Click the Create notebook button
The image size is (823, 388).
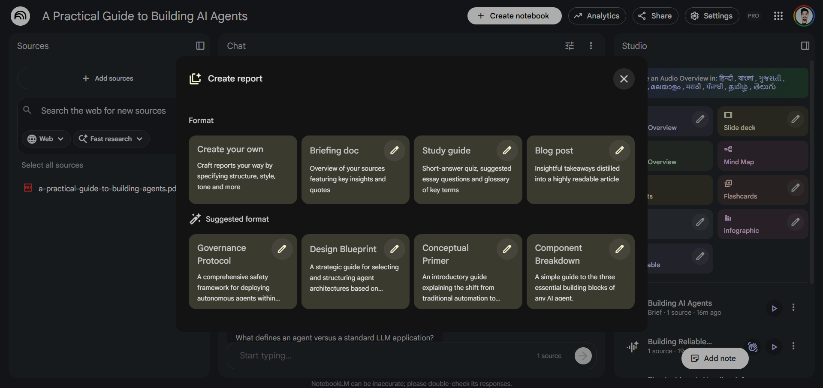[514, 16]
